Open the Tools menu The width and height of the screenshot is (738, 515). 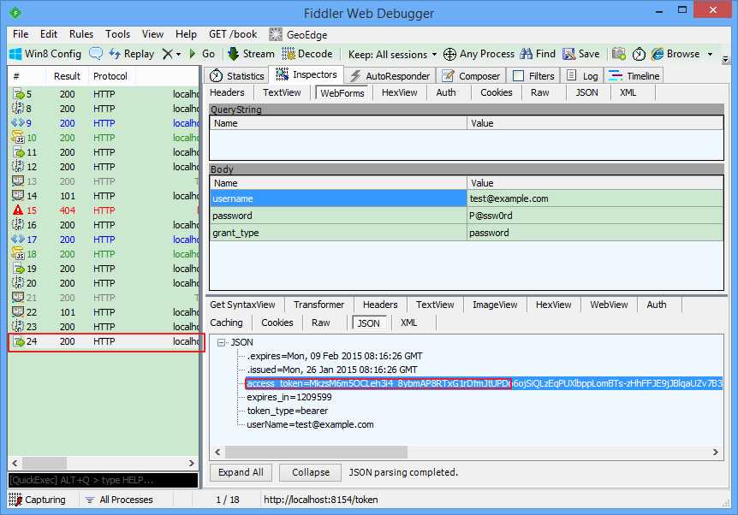tap(117, 34)
